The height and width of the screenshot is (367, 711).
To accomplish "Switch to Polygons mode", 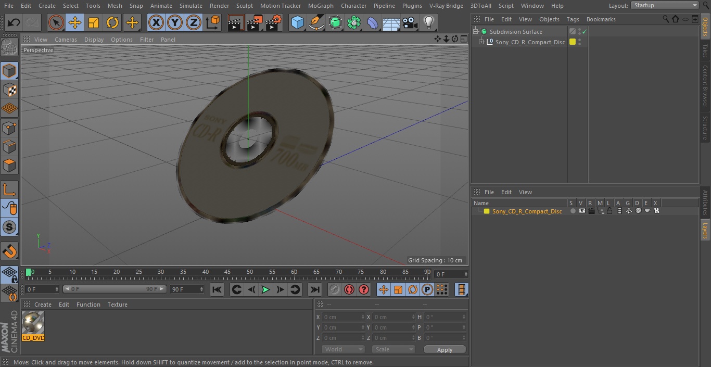I will pos(10,166).
